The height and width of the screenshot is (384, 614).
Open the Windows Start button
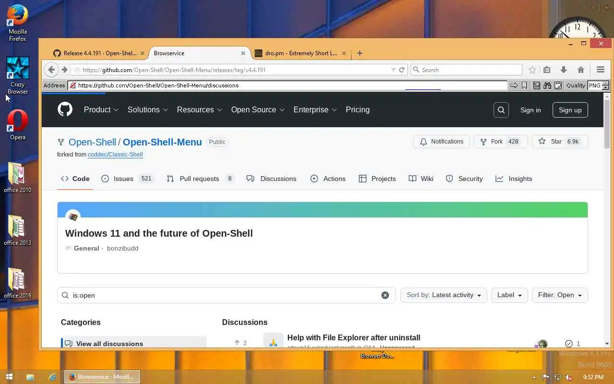coord(9,377)
